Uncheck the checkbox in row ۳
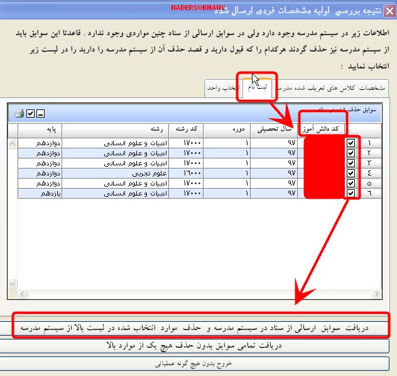The image size is (397, 376). [x=351, y=163]
